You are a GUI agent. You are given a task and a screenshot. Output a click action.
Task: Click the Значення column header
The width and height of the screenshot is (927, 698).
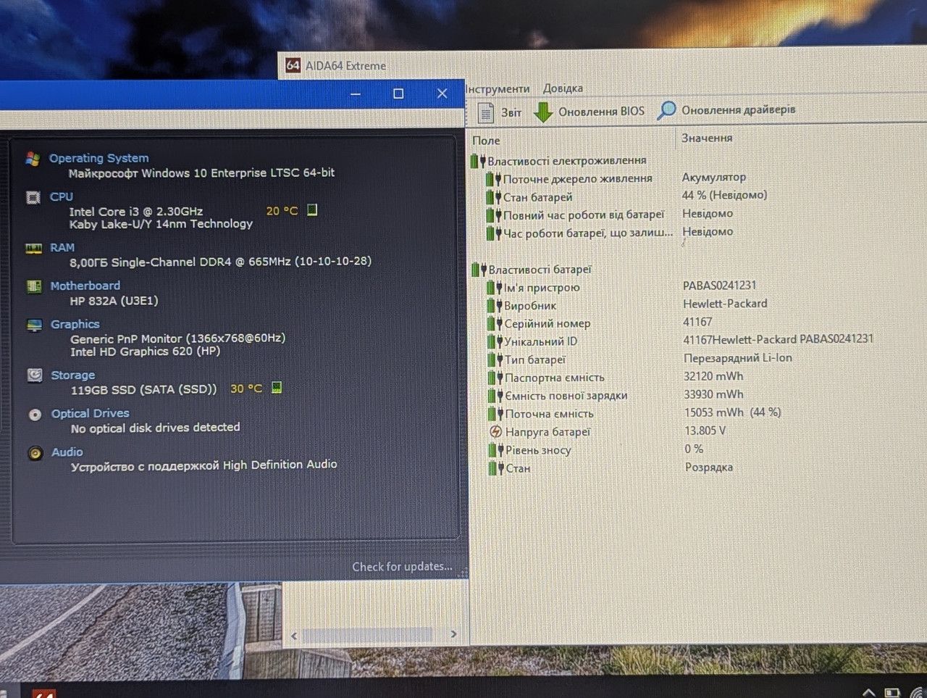tap(707, 138)
